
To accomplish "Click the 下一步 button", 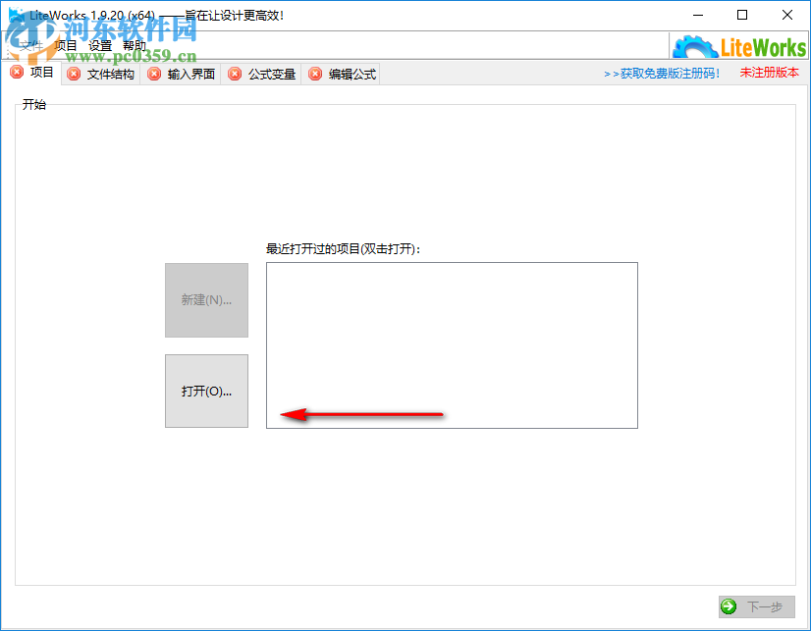I will click(756, 606).
